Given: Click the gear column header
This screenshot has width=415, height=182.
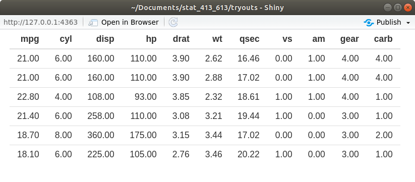Looking at the screenshot, I should click(349, 39).
